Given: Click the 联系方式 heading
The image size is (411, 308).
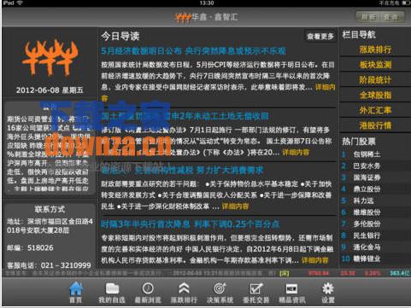Looking at the screenshot, I should (50, 209).
